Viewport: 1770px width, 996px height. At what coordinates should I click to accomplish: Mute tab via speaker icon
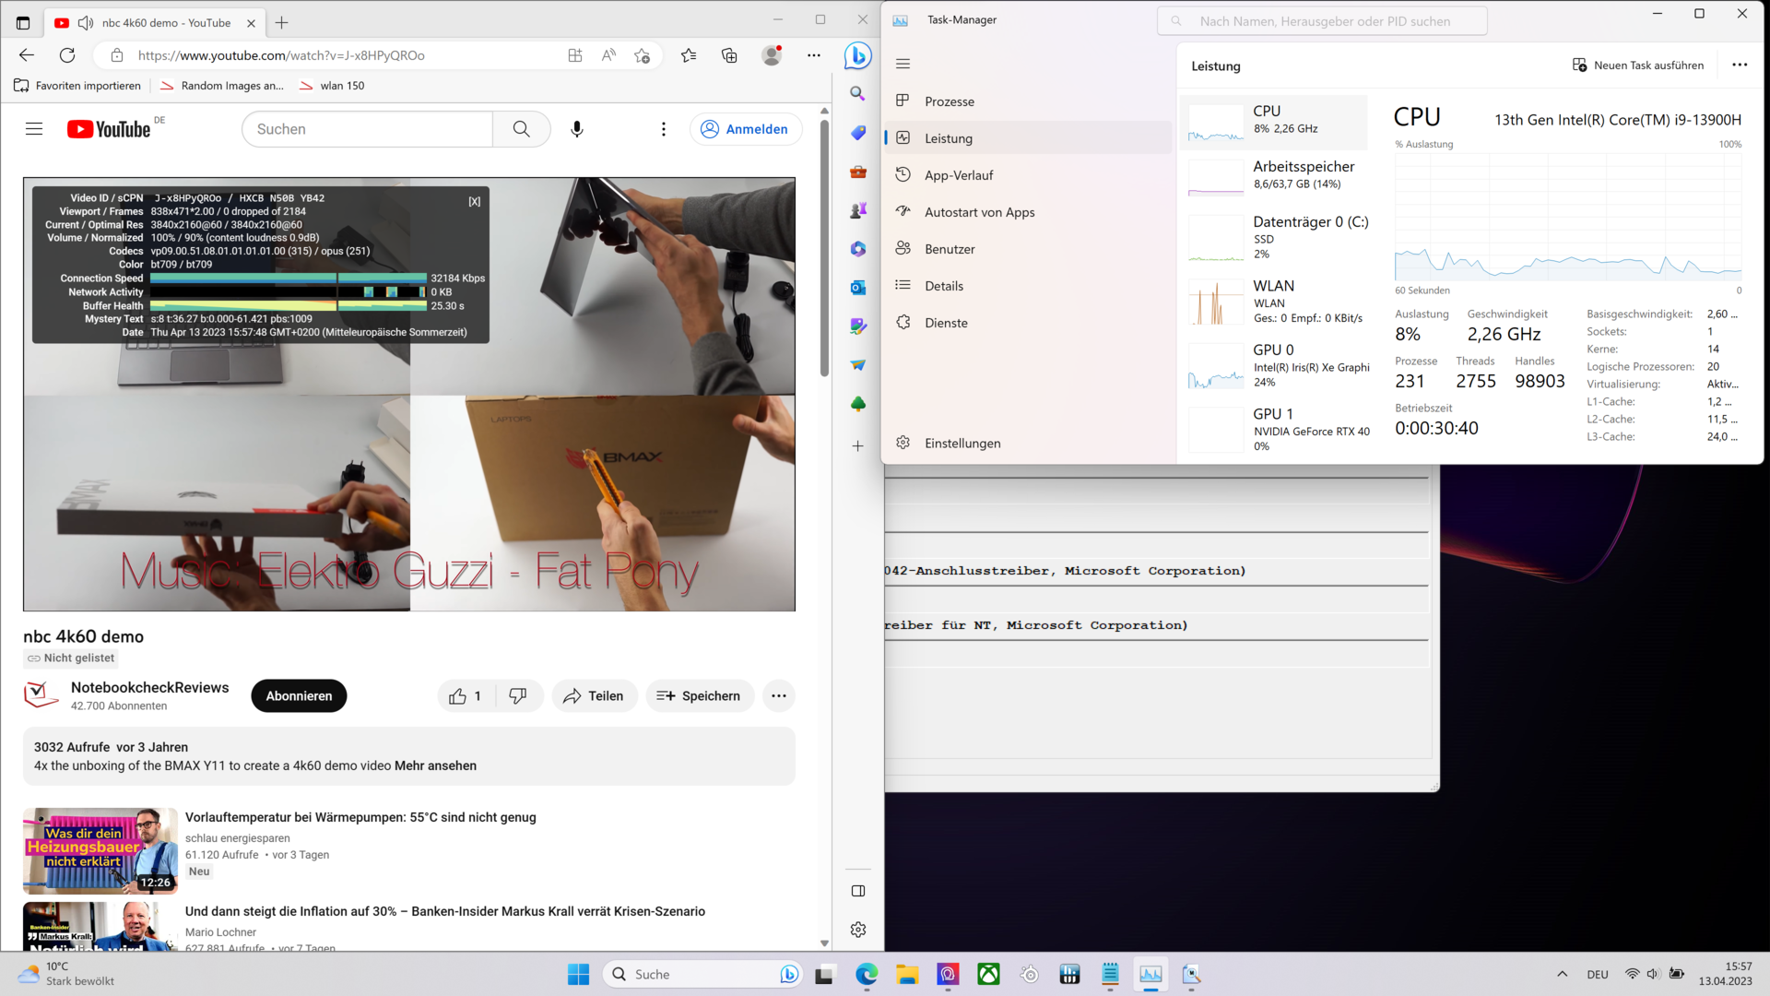[86, 23]
